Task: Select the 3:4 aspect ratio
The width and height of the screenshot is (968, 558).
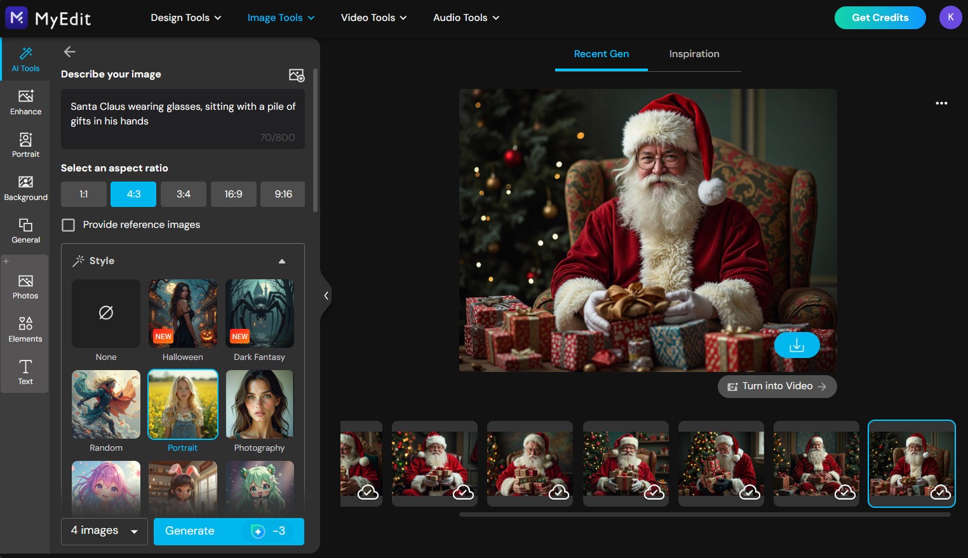Action: point(184,194)
